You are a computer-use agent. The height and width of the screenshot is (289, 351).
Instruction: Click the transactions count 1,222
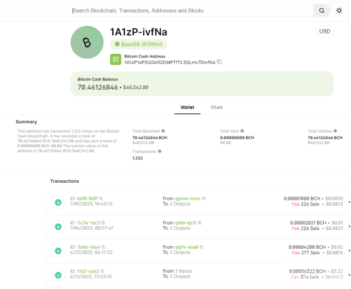pos(137,158)
